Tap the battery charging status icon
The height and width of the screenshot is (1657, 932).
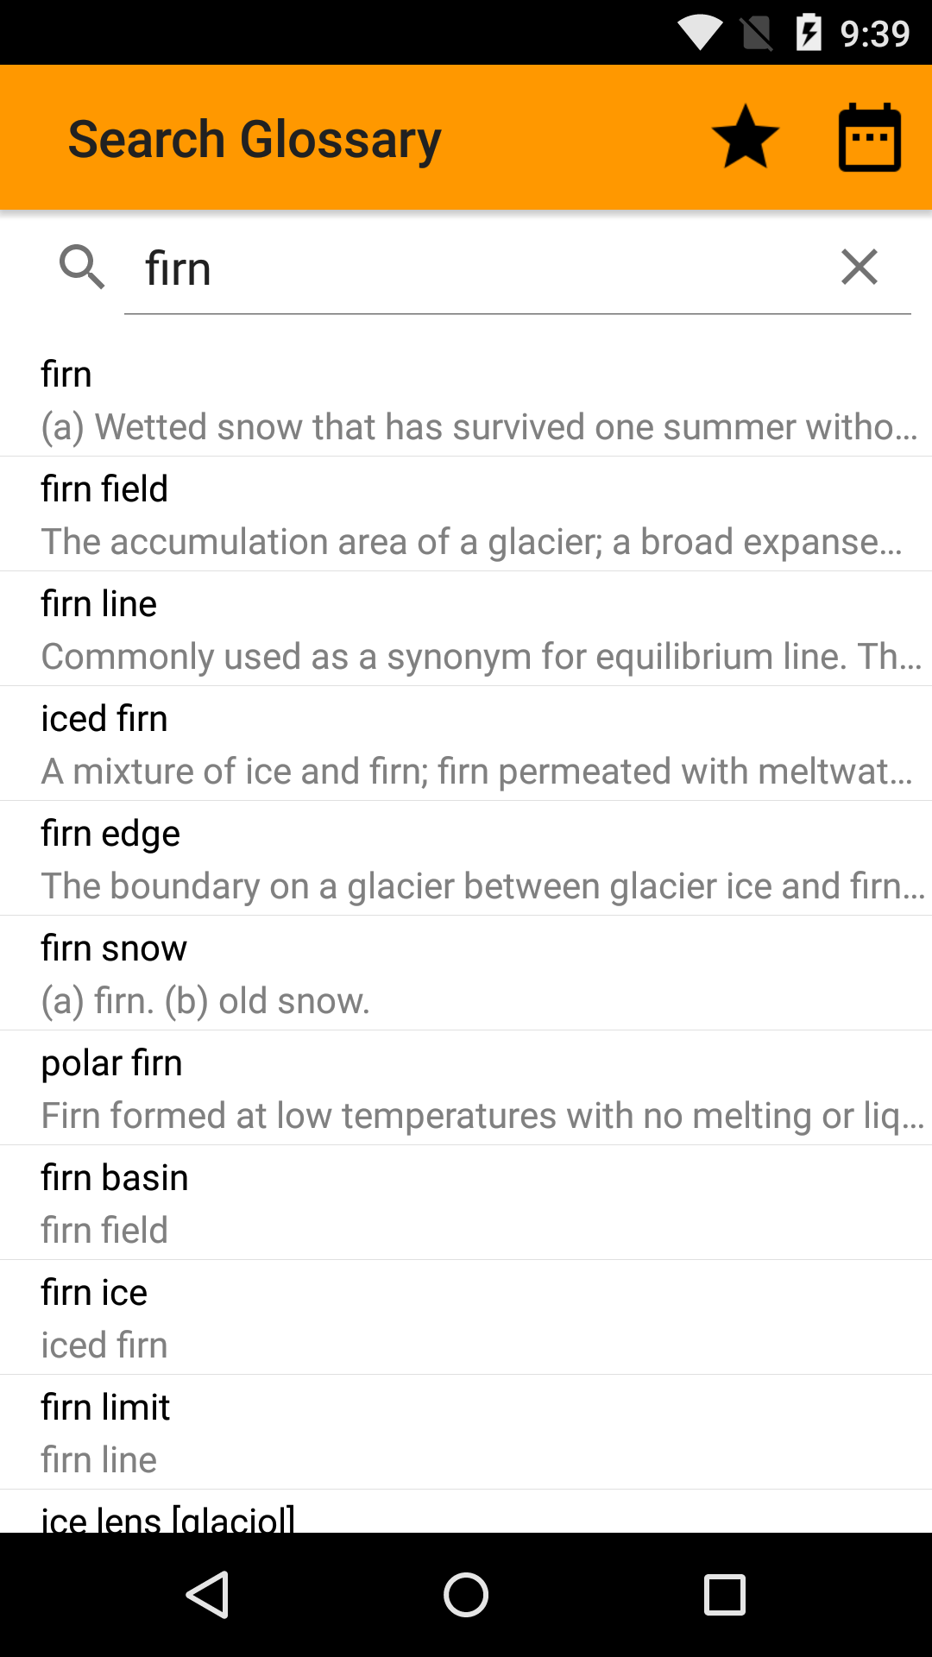click(x=808, y=33)
